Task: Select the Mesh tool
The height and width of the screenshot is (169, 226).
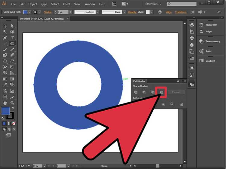Action: pos(5,79)
